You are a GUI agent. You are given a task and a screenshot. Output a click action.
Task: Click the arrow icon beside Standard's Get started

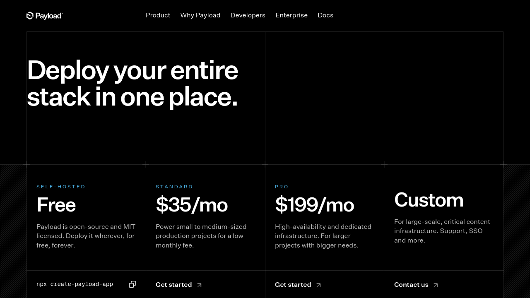click(199, 285)
